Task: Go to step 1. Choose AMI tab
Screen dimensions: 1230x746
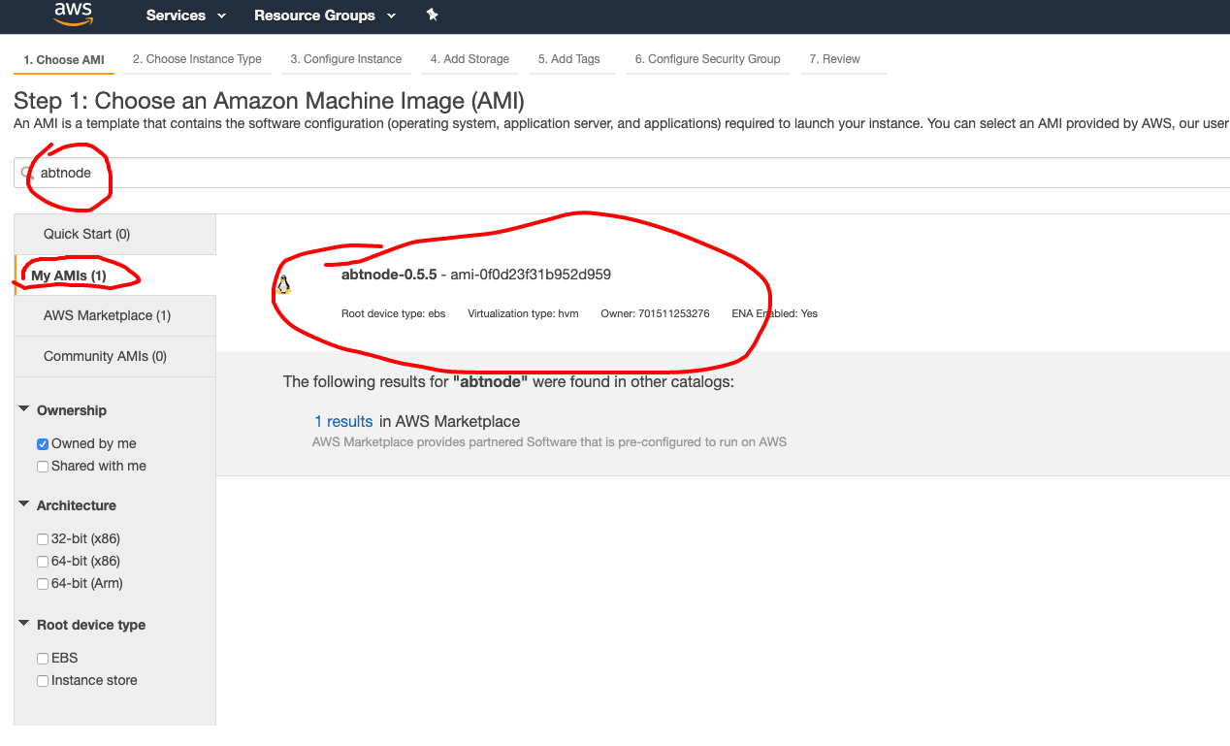Action: tap(64, 60)
